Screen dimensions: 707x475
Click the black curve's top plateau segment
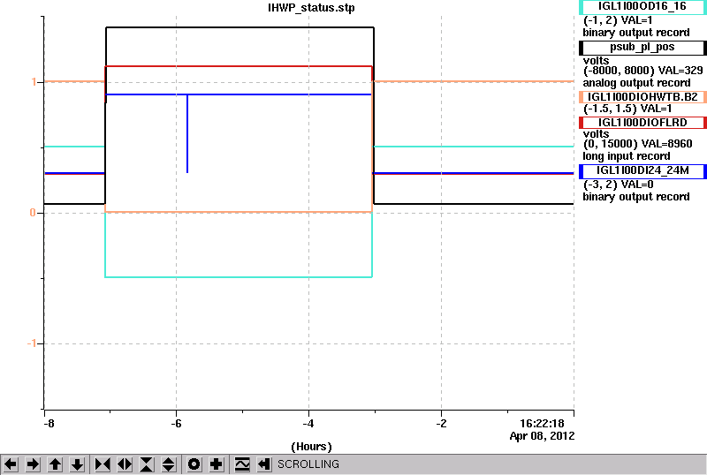[x=239, y=27]
